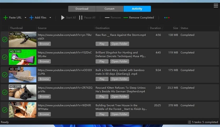Play the Raw Run video

(102, 44)
